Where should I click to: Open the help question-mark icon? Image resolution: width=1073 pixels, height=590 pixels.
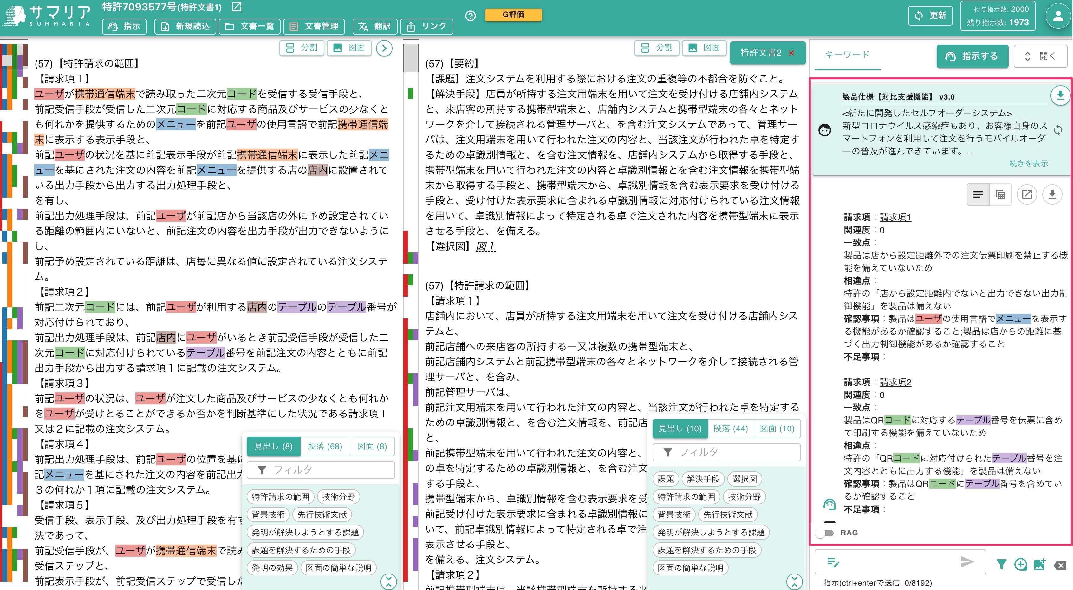tap(470, 17)
